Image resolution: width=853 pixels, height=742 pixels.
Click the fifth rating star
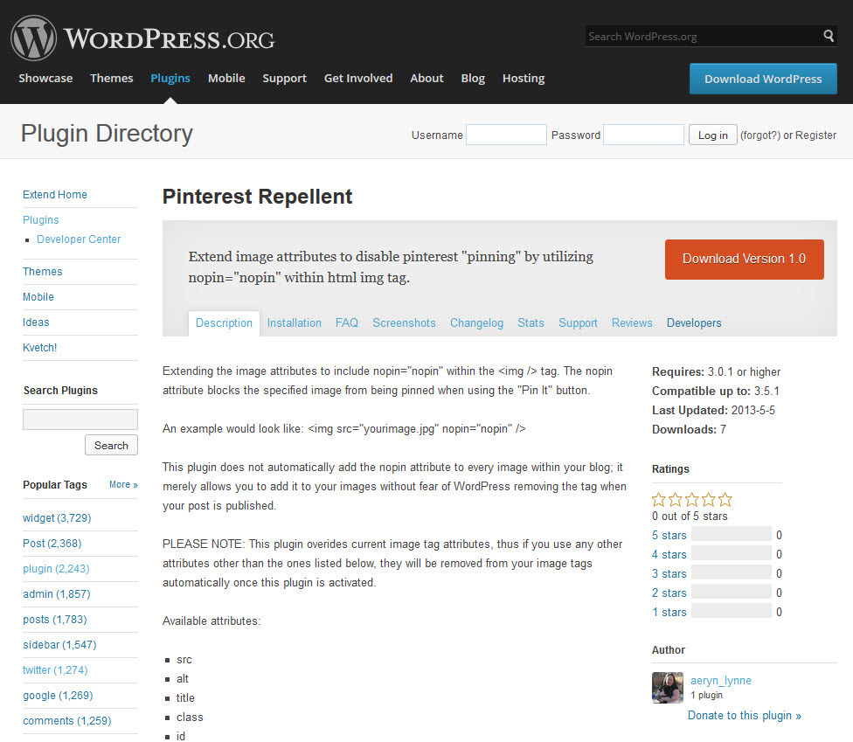725,499
